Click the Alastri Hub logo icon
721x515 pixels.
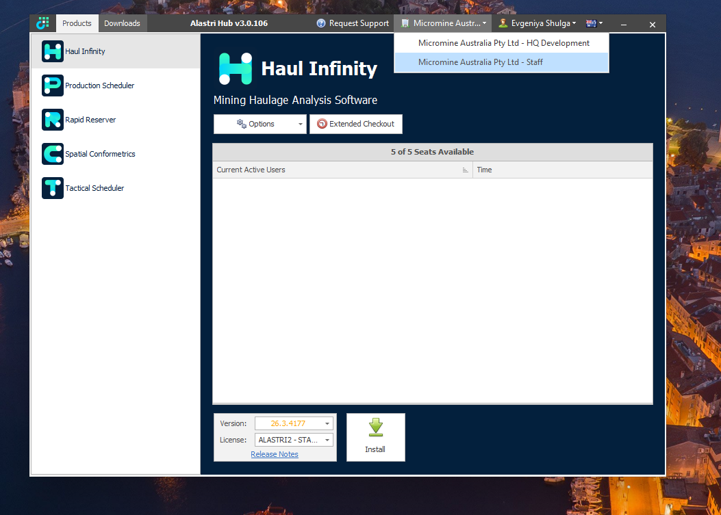click(42, 23)
